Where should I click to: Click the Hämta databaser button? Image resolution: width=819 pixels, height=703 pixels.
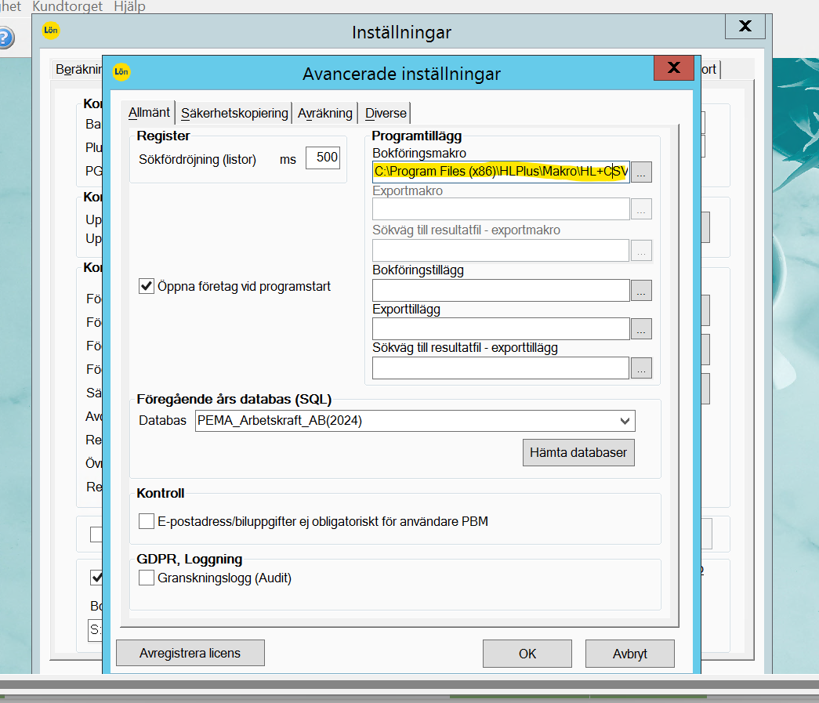point(578,453)
